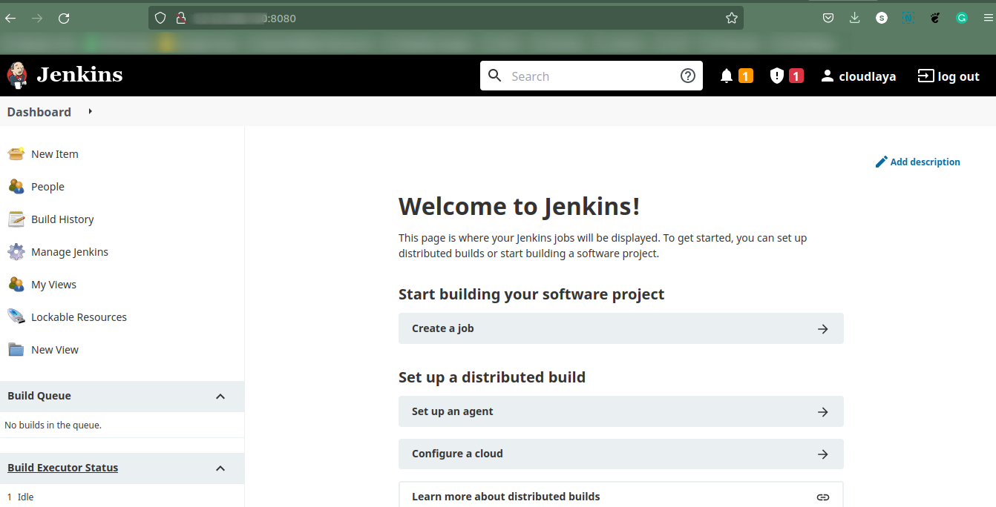This screenshot has height=507, width=996.
Task: Click the tracking protection shield icon in the address bar
Action: 160,18
